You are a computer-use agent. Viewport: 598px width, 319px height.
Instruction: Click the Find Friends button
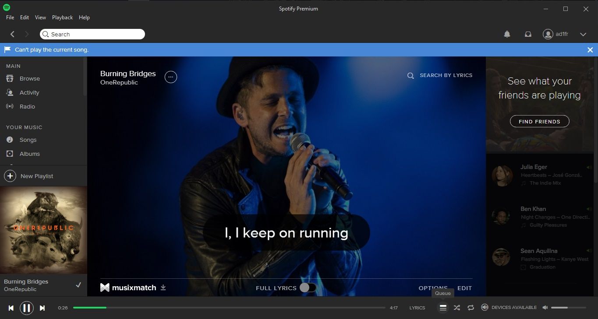(539, 121)
